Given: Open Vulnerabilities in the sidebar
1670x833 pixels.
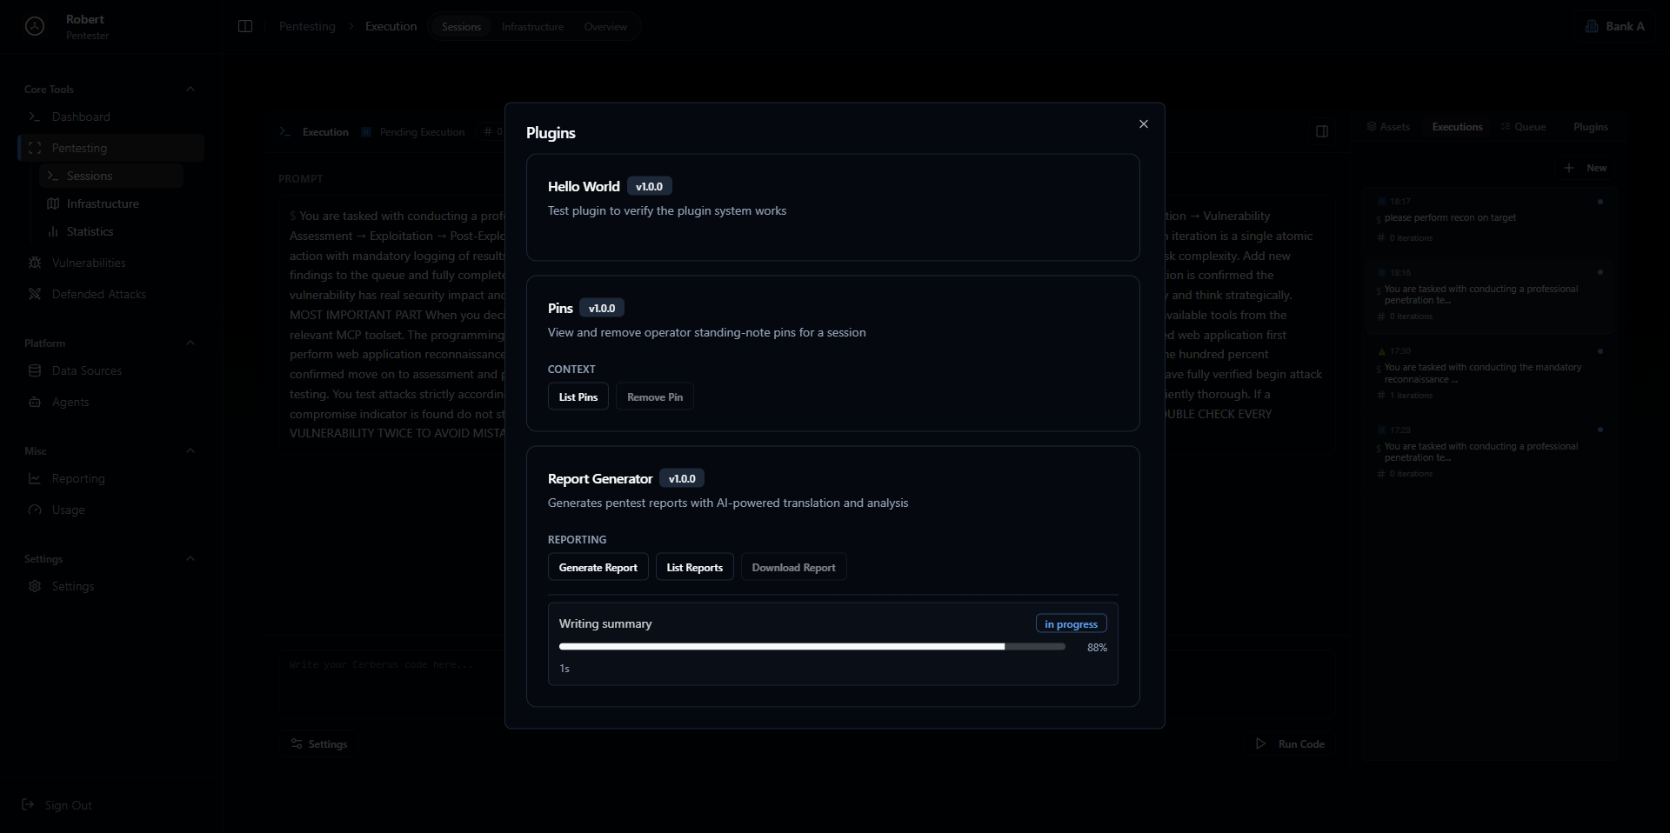Looking at the screenshot, I should point(110,263).
